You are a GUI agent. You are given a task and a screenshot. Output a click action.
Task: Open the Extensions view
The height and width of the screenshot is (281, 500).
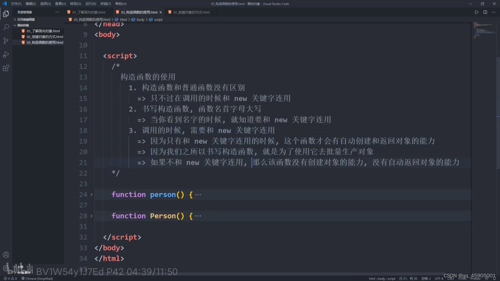point(6,68)
